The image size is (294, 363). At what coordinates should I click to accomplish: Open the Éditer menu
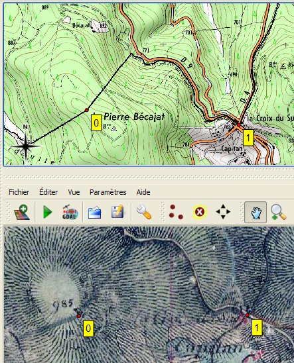pos(48,192)
